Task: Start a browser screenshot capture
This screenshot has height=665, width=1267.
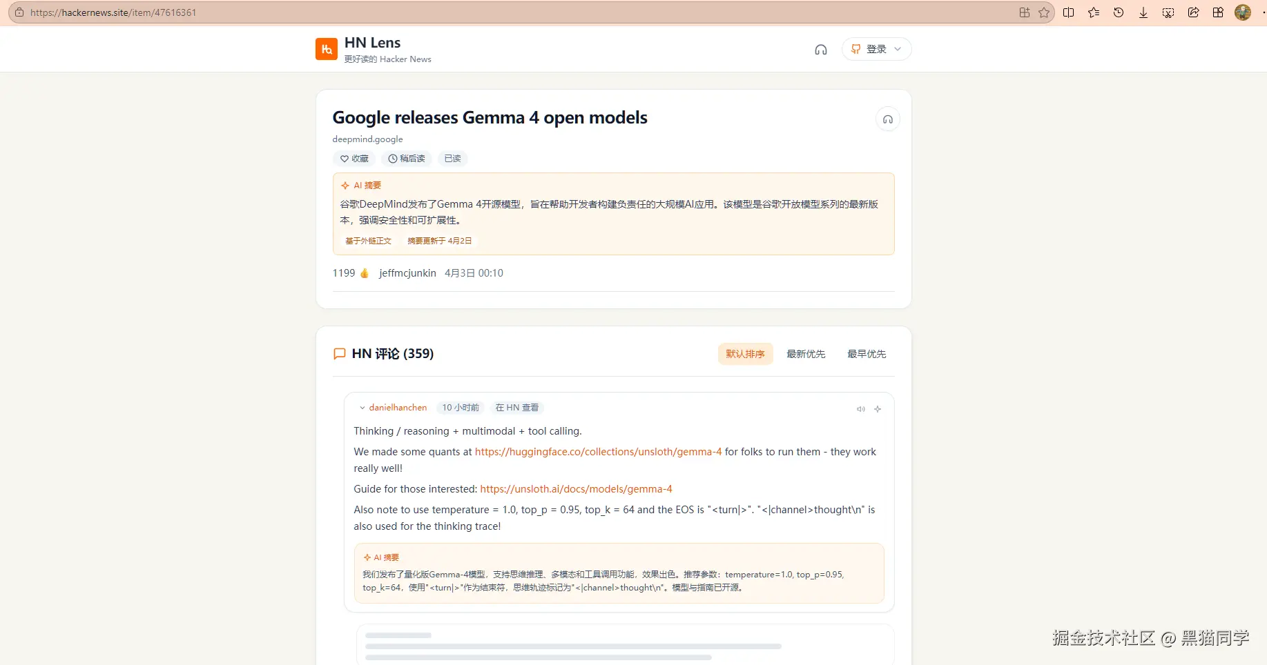Action: pyautogui.click(x=1168, y=12)
